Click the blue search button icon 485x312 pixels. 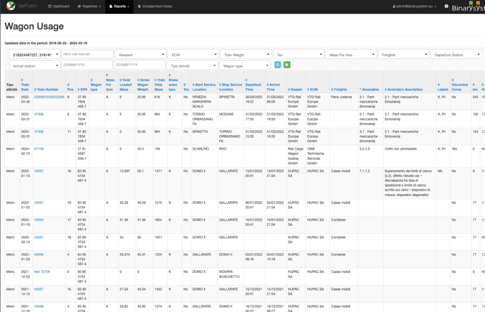(x=278, y=65)
